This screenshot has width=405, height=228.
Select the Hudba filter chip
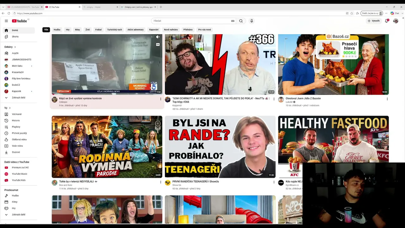tap(57, 30)
